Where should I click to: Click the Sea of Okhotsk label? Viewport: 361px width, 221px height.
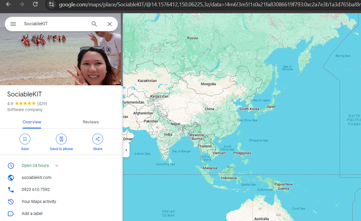coord(287,68)
